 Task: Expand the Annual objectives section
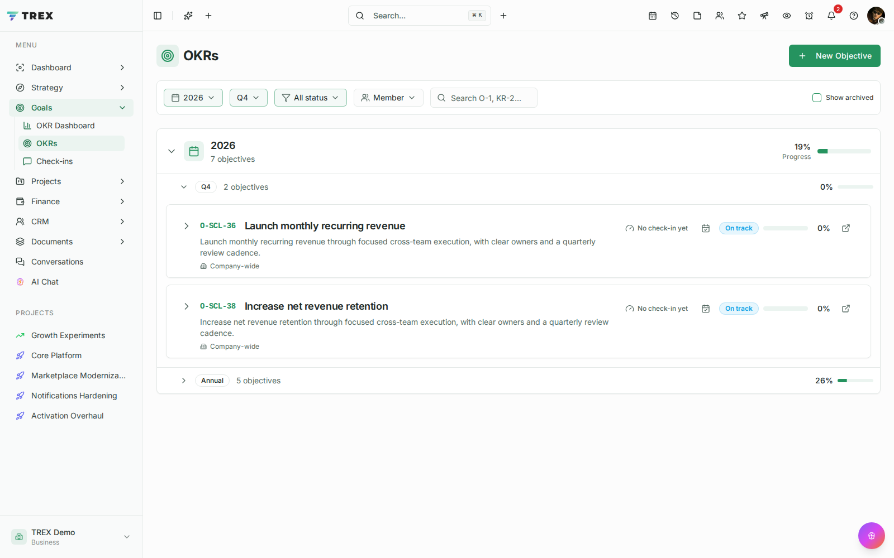[184, 381]
